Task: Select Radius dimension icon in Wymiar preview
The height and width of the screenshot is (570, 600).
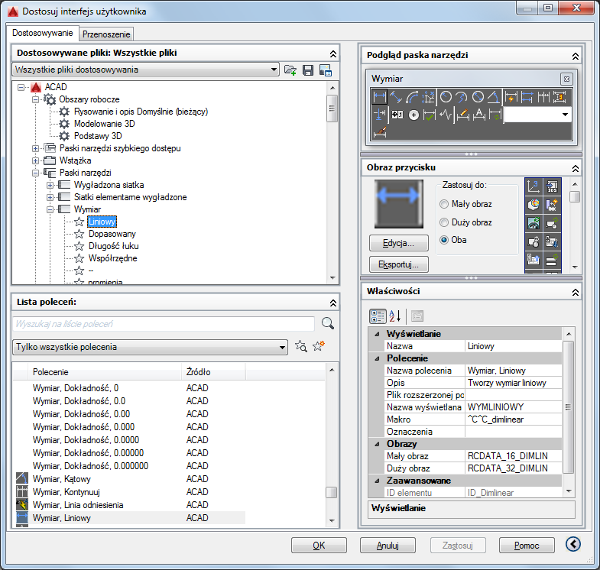Action: 446,97
